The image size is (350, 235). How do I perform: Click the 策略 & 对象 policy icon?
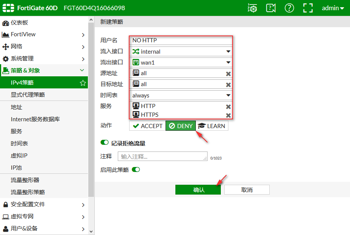click(5, 71)
